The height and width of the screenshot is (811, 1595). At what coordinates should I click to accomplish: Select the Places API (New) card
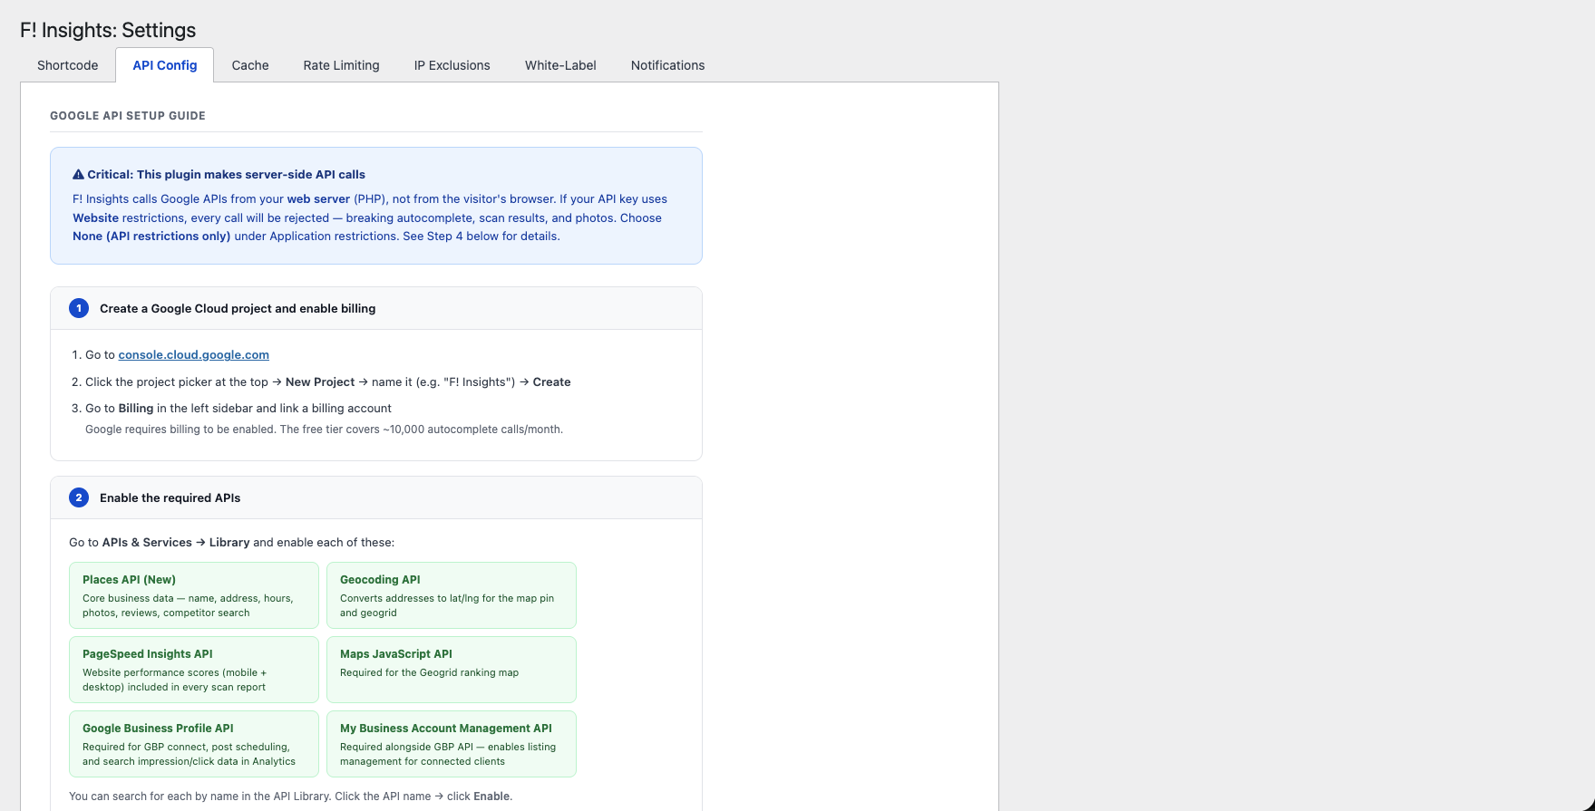pos(194,595)
